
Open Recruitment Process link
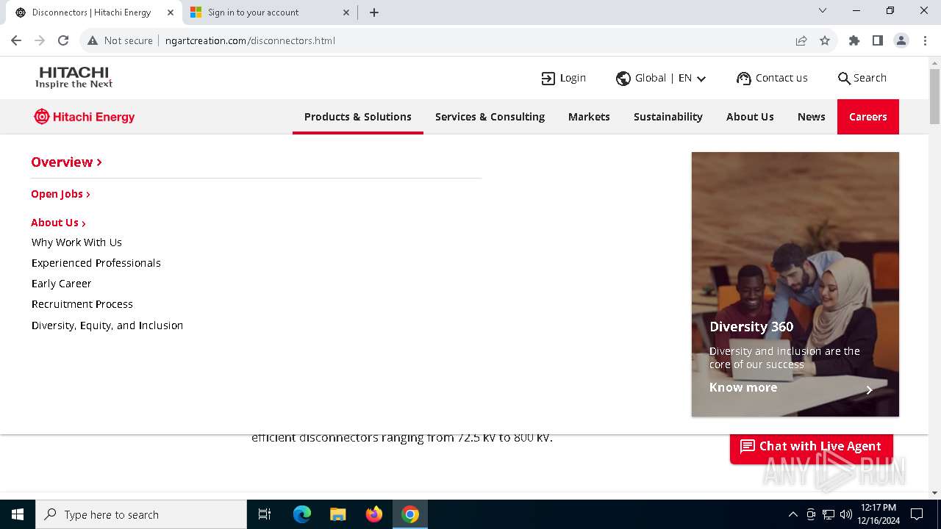coord(82,304)
